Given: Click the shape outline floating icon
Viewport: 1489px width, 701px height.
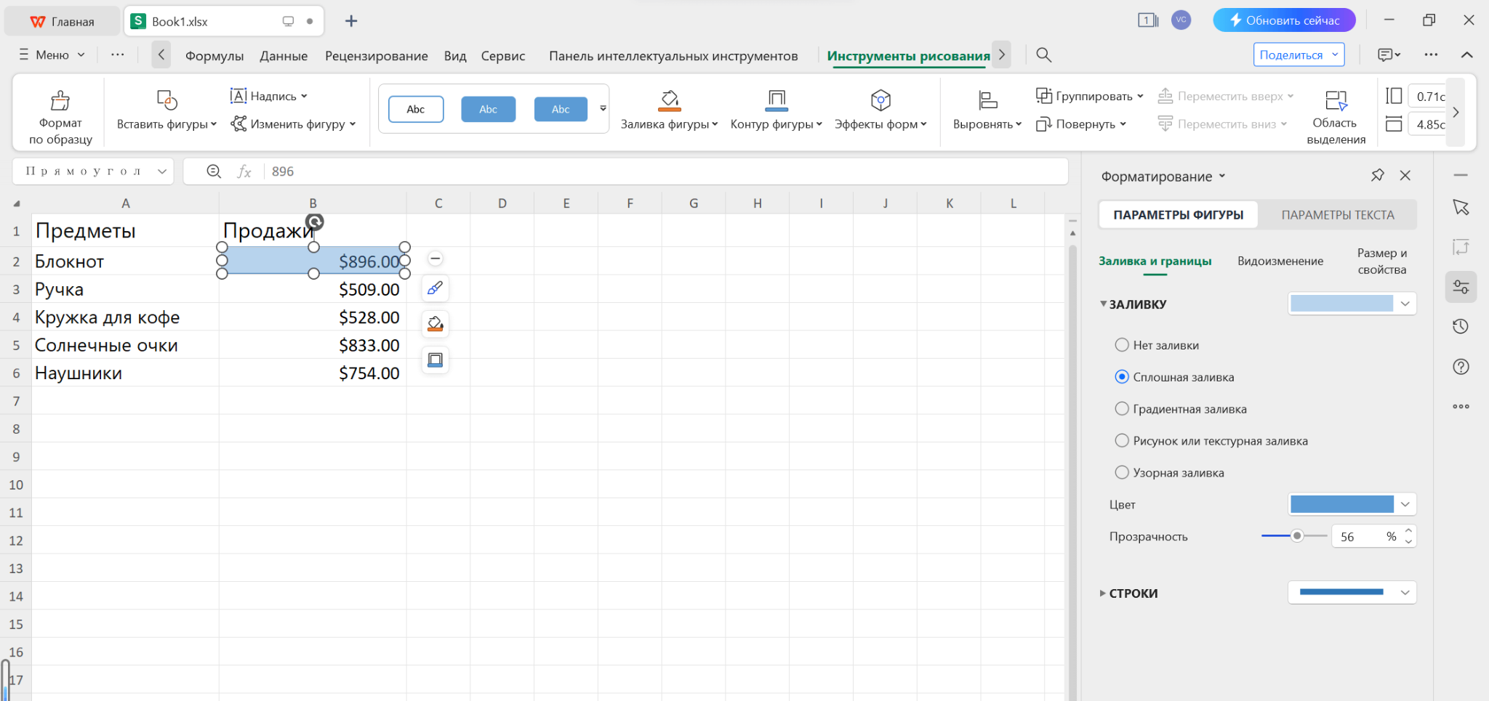Looking at the screenshot, I should [x=435, y=360].
